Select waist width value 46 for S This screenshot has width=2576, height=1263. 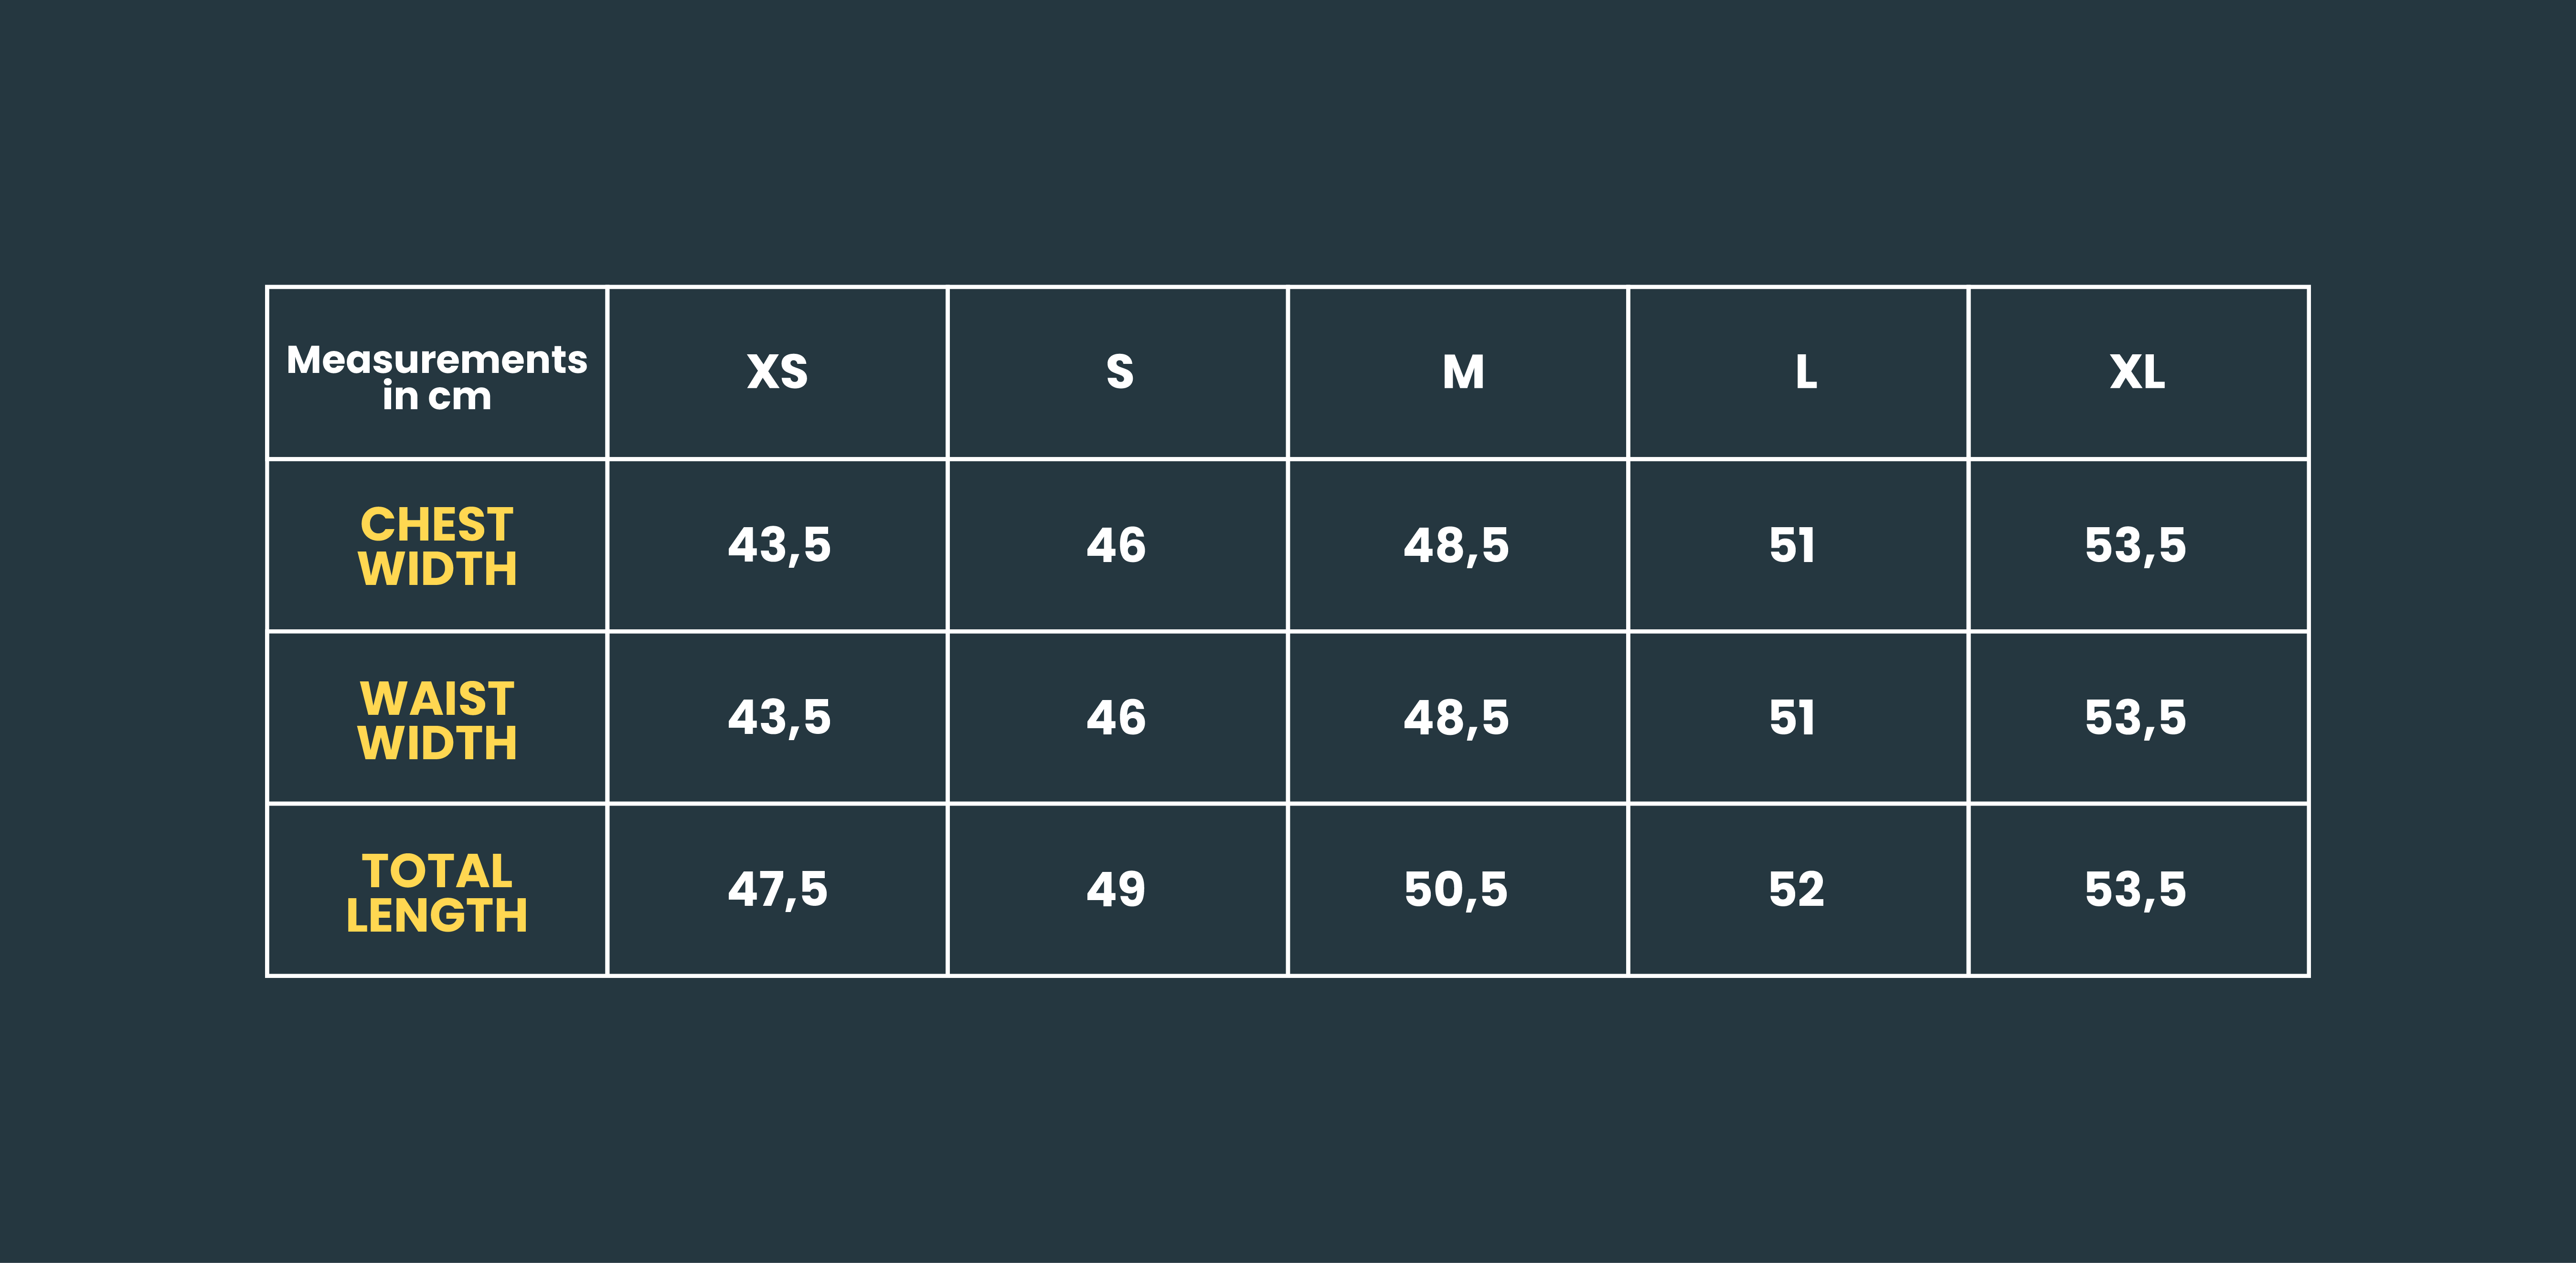click(x=1116, y=718)
